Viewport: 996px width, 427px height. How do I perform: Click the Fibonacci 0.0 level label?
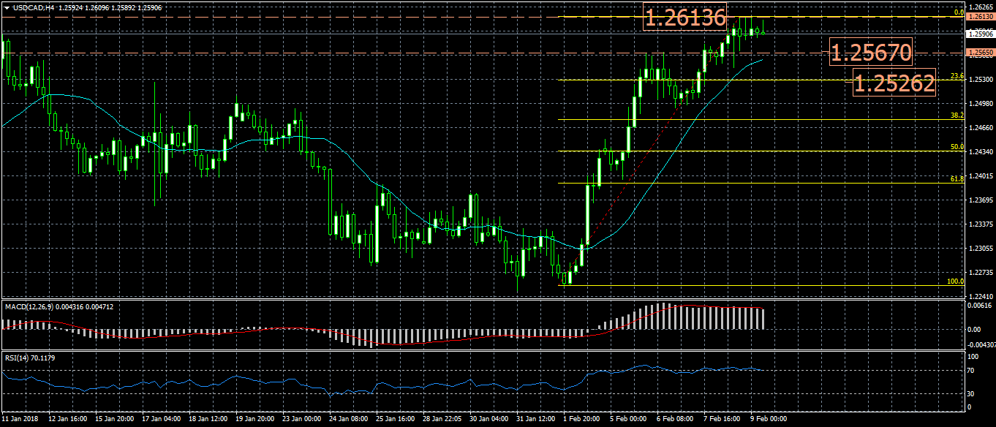pos(957,12)
